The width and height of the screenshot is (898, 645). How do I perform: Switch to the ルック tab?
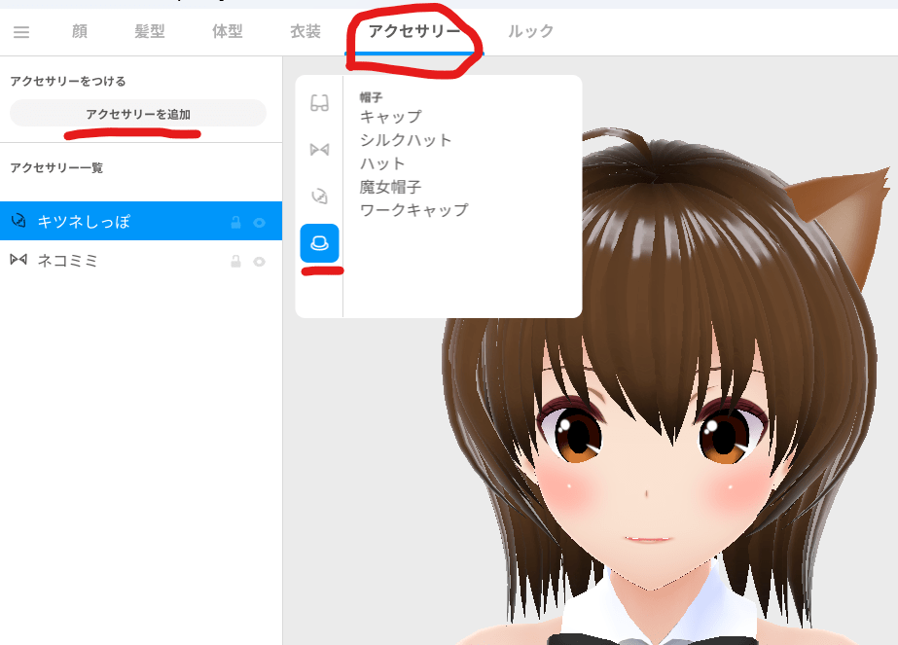click(531, 31)
